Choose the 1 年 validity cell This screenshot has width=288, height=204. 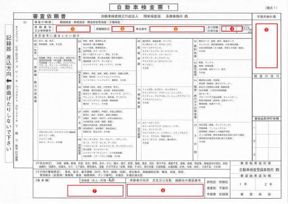pos(243,184)
